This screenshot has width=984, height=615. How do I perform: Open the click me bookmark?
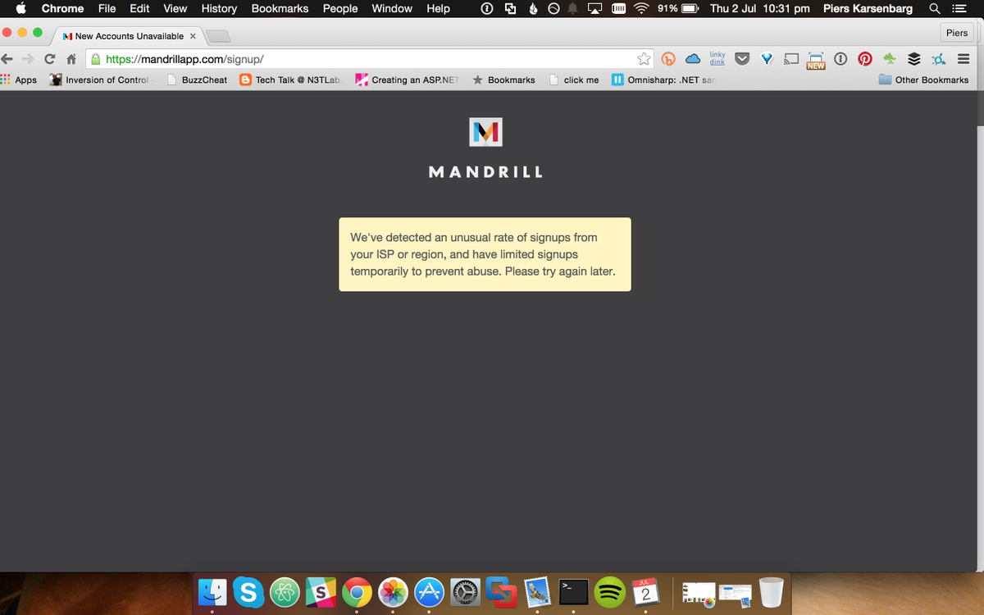[x=574, y=80]
